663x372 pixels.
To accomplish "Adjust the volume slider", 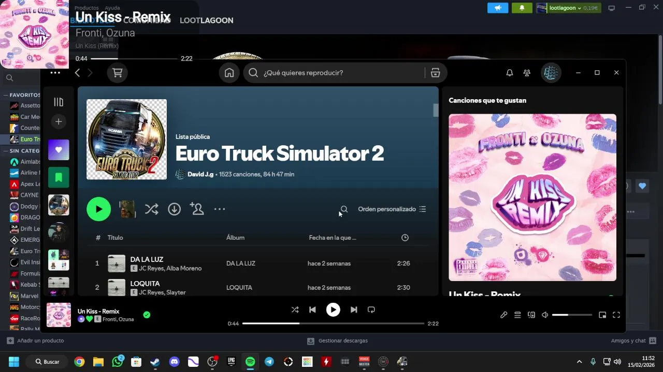I will point(572,315).
